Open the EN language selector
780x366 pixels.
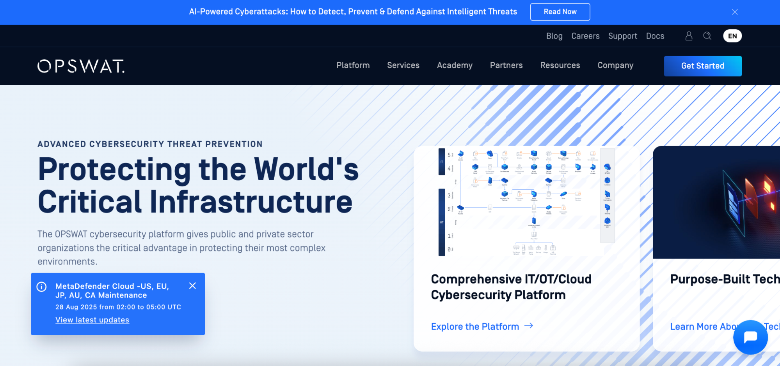click(x=732, y=36)
